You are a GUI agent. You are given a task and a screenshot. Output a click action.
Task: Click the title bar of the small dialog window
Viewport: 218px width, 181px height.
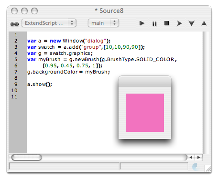[145, 81]
